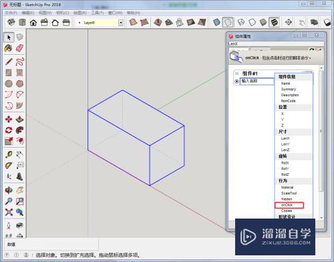This screenshot has width=334, height=262.
Task: Click Sandbox From Contours icon
Action: pos(133,22)
